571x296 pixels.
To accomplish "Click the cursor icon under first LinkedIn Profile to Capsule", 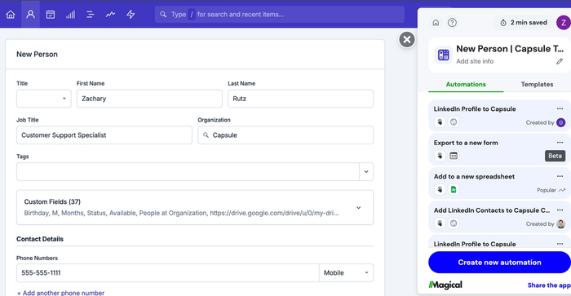I will (x=440, y=122).
